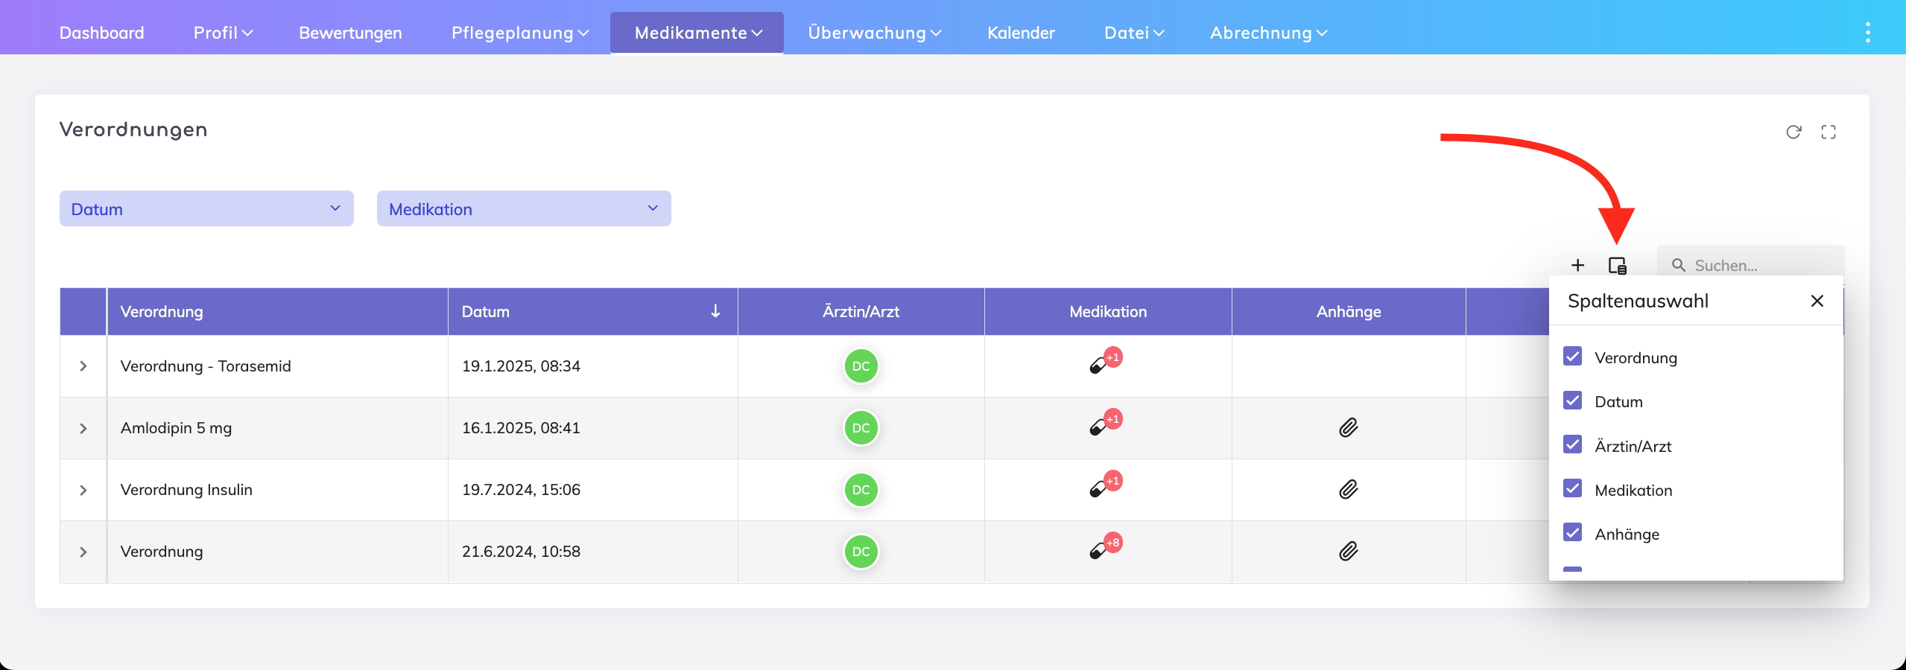Image resolution: width=1906 pixels, height=670 pixels.
Task: Click doctor avatar DC in 21.6.2024 row
Action: [861, 552]
